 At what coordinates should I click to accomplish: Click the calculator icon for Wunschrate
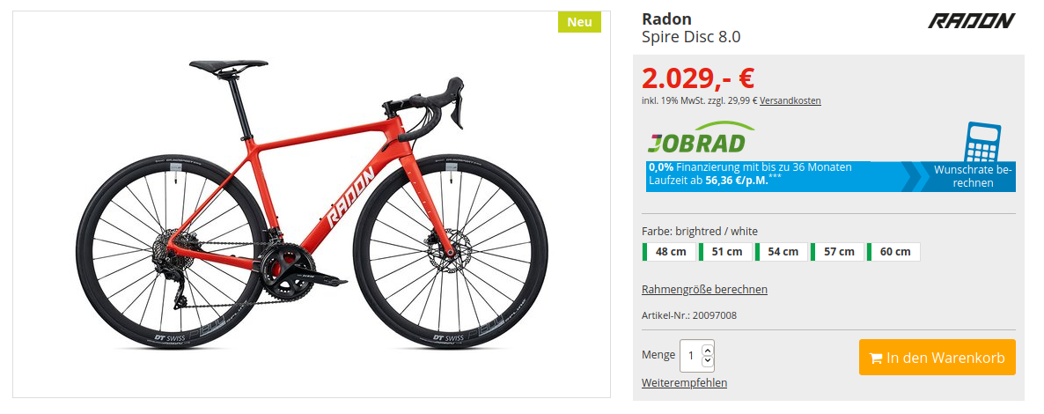(x=982, y=141)
